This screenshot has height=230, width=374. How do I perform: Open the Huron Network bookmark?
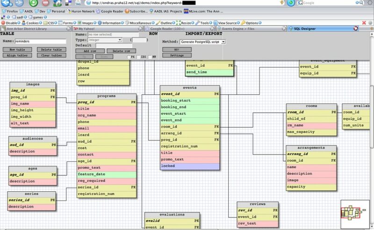click(80, 11)
